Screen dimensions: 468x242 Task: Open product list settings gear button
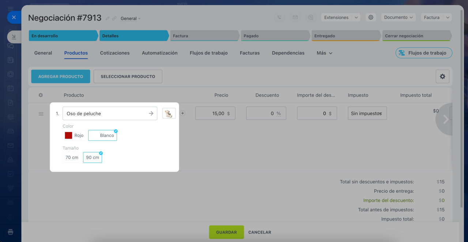coord(442,76)
